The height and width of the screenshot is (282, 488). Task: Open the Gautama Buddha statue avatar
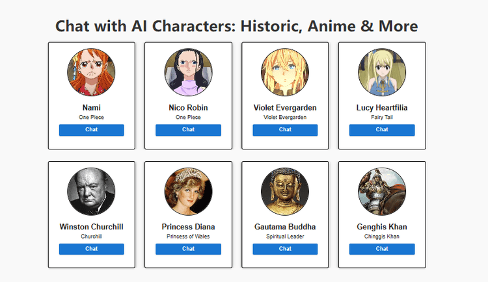[x=285, y=192]
